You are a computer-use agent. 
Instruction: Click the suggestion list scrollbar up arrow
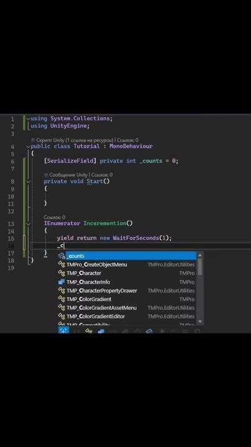[x=200, y=255]
